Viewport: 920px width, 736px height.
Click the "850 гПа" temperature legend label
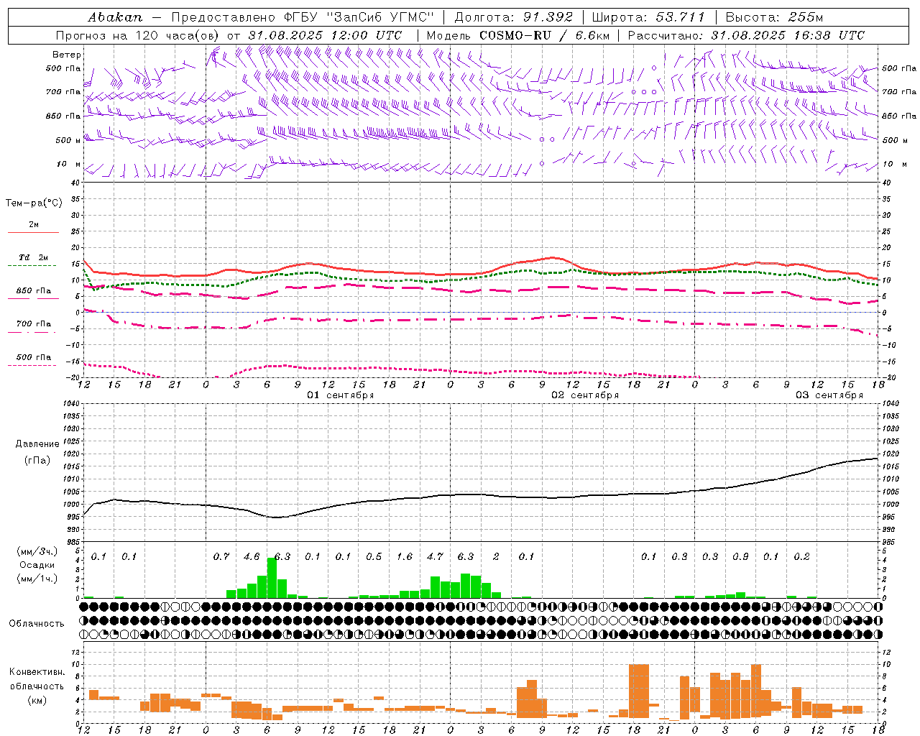pyautogui.click(x=34, y=291)
